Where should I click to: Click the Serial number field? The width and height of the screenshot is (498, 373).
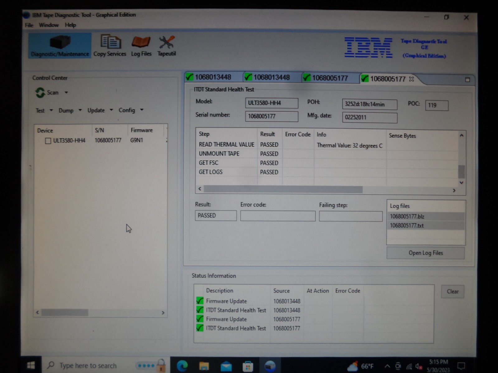pos(271,116)
